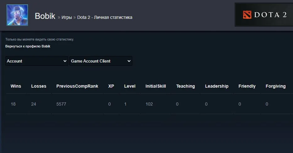Open the Bobik profile name link
293x153 pixels.
pyautogui.click(x=45, y=16)
